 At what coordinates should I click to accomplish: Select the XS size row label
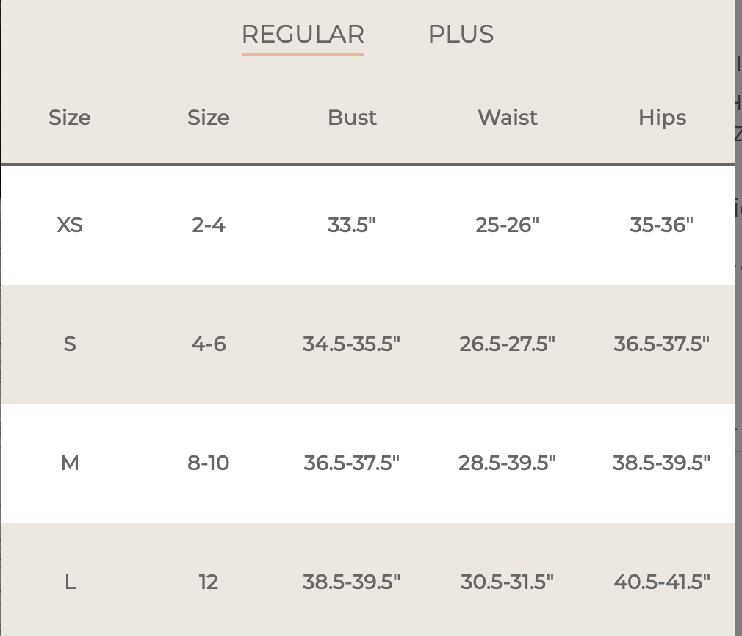tap(70, 225)
